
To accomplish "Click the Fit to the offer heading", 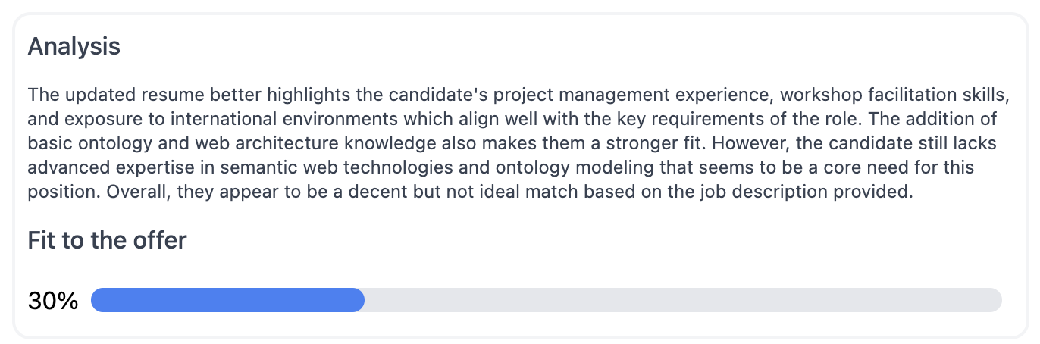I will [x=107, y=241].
